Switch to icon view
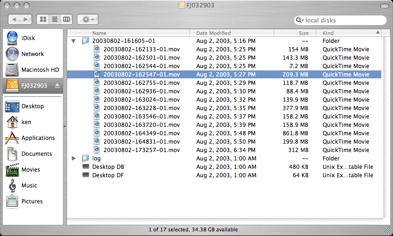 43,20
